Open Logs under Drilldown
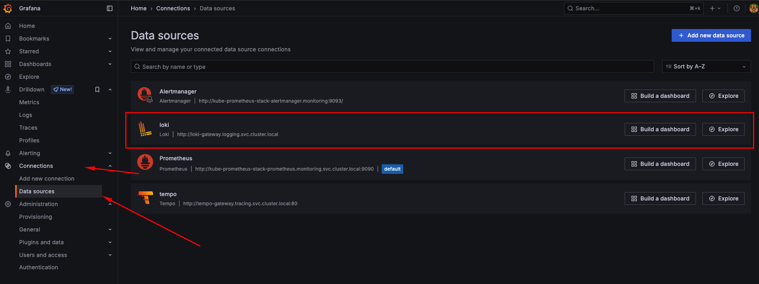759x284 pixels. pos(26,115)
